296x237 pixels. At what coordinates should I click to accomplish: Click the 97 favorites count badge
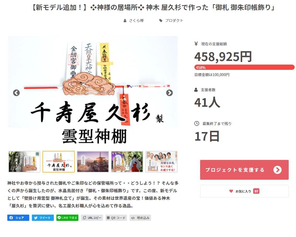[x=256, y=191]
